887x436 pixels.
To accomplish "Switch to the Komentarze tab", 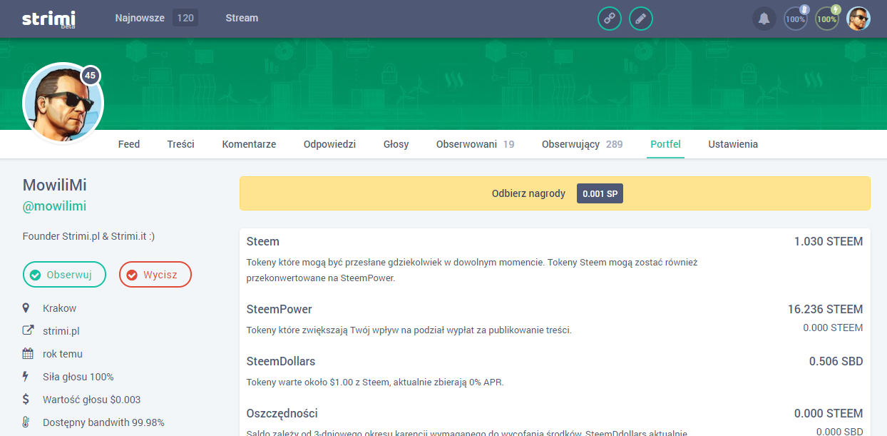I will tap(249, 144).
